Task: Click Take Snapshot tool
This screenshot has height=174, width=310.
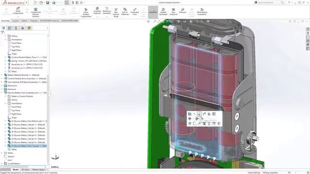Action: tap(173, 12)
